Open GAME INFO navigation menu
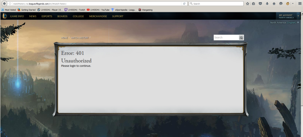Image resolution: width=303 pixels, height=137 pixels. [17, 16]
